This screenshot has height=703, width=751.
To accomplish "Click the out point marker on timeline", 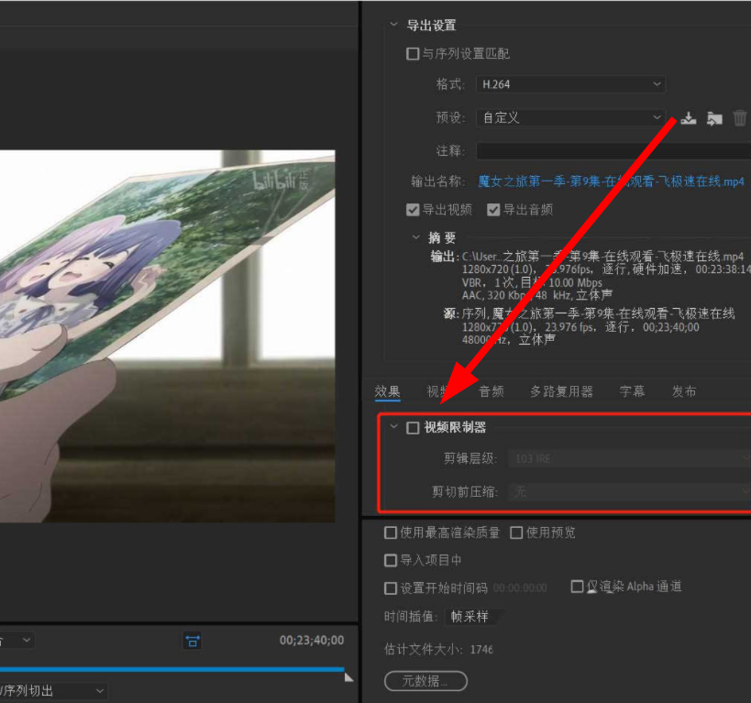I will point(348,676).
